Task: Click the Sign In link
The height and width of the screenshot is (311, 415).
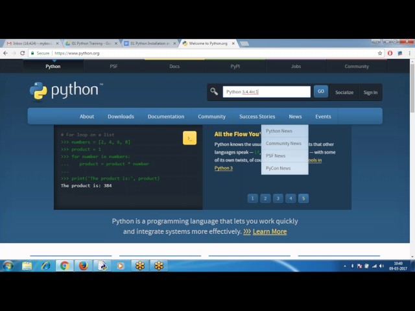Action: [x=370, y=92]
